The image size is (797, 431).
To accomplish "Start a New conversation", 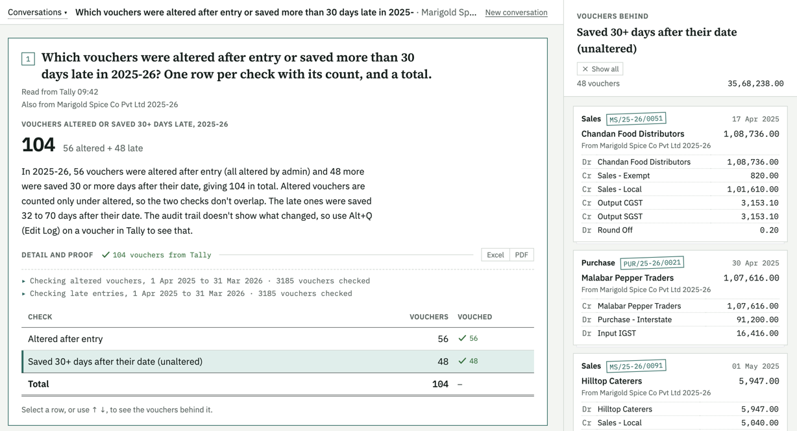I will pyautogui.click(x=516, y=12).
